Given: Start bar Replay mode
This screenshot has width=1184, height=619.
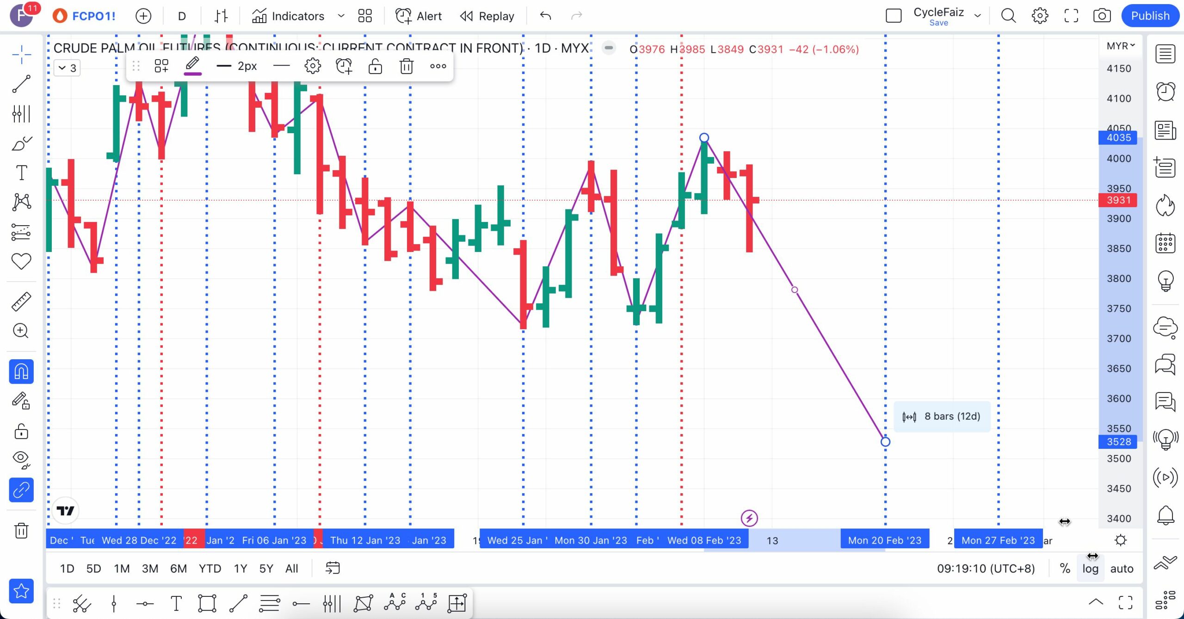Looking at the screenshot, I should pyautogui.click(x=487, y=16).
